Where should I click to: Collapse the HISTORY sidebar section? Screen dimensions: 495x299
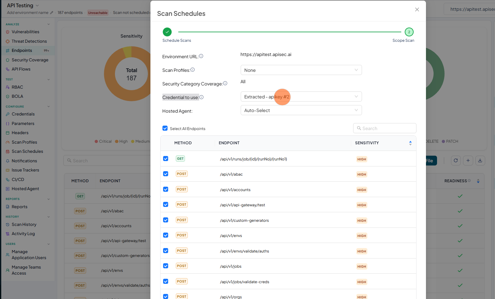(48, 217)
